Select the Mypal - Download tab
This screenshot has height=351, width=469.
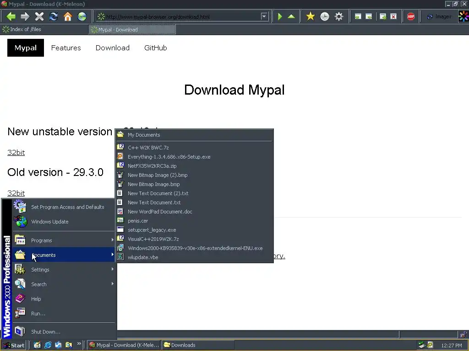click(132, 30)
